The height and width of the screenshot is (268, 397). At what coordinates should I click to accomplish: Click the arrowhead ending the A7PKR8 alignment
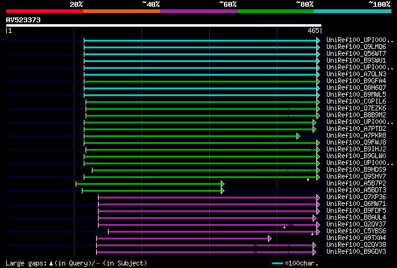pos(298,136)
